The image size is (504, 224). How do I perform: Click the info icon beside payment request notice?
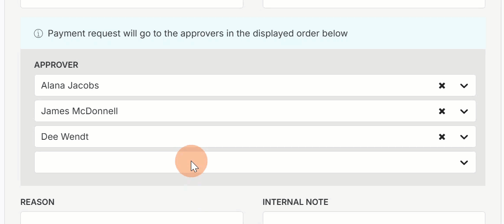pos(38,33)
